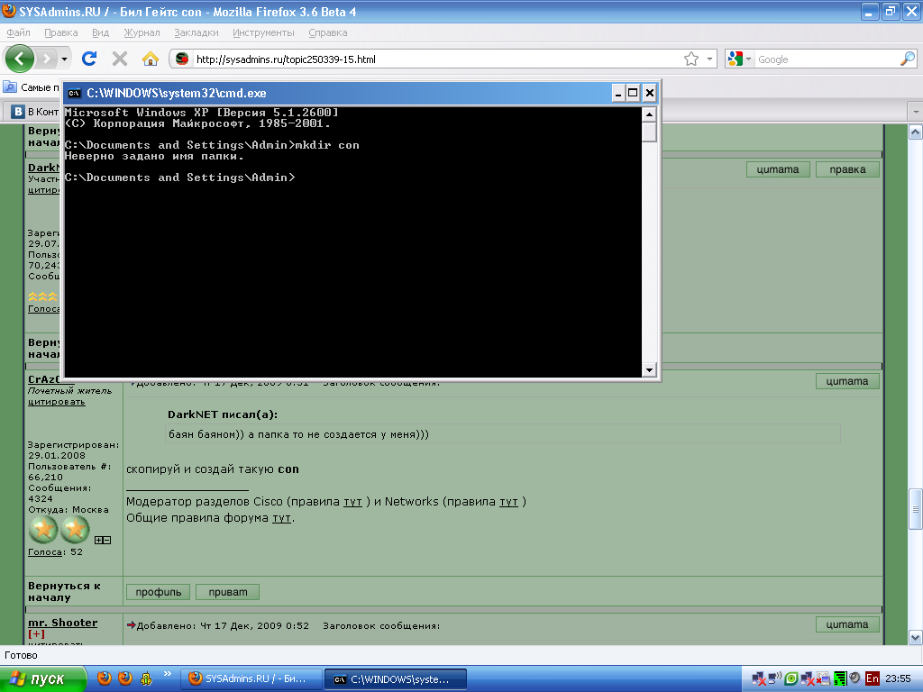Open the Справка menu
The height and width of the screenshot is (692, 923).
point(328,32)
